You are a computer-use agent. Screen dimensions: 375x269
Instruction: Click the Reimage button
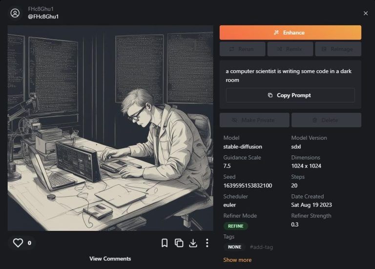coord(337,49)
